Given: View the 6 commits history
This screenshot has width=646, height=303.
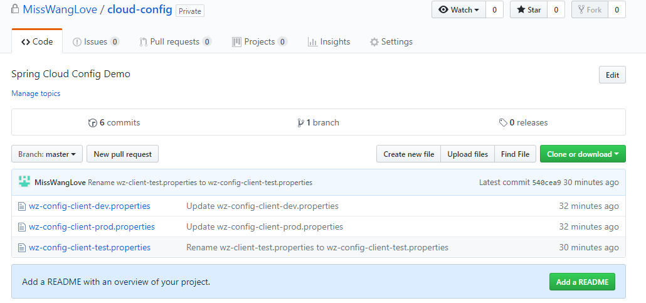Looking at the screenshot, I should [x=114, y=122].
